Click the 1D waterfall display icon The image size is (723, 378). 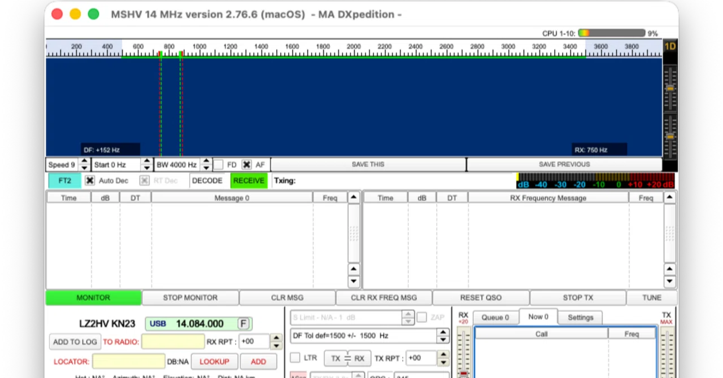(x=670, y=47)
